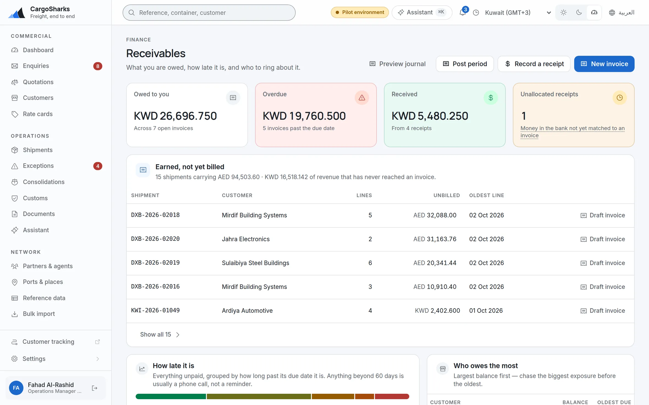
Task: Sign out using the logout icon
Action: coord(95,388)
